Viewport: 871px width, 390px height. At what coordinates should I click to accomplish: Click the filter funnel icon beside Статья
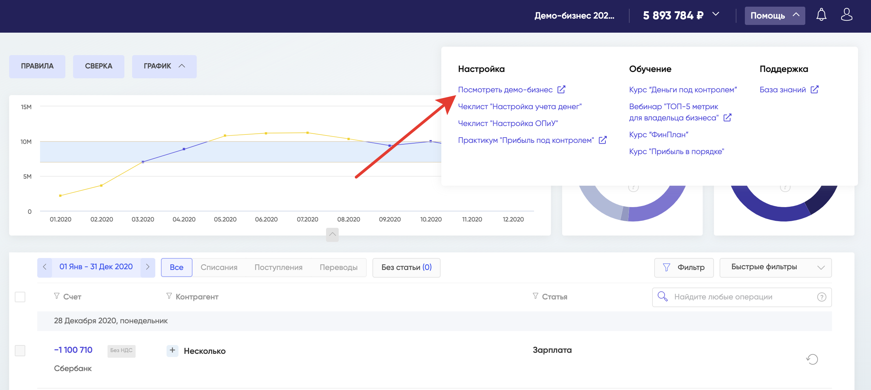pyautogui.click(x=535, y=296)
